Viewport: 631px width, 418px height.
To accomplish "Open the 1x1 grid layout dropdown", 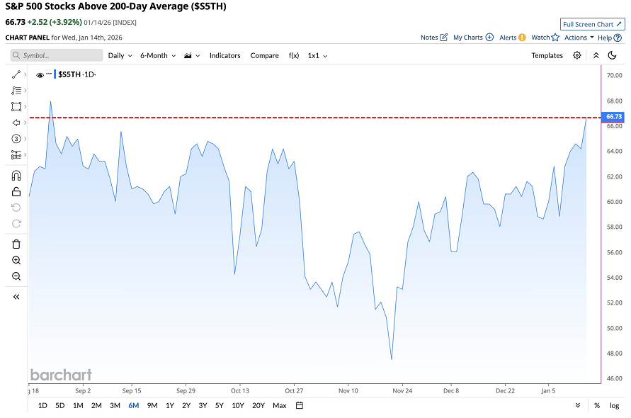I will 317,55.
